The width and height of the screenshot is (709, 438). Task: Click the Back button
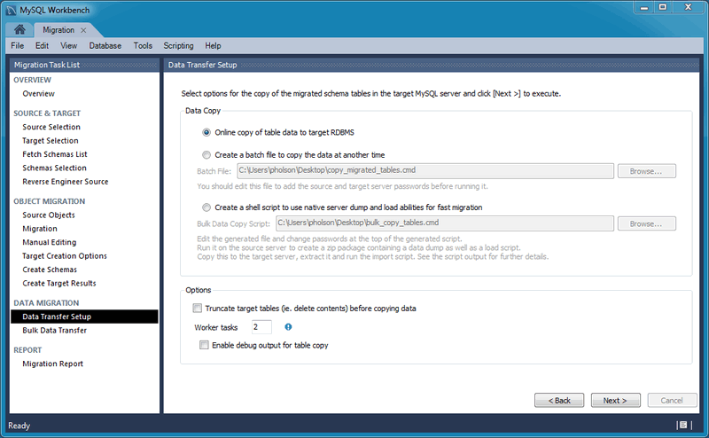tap(559, 401)
